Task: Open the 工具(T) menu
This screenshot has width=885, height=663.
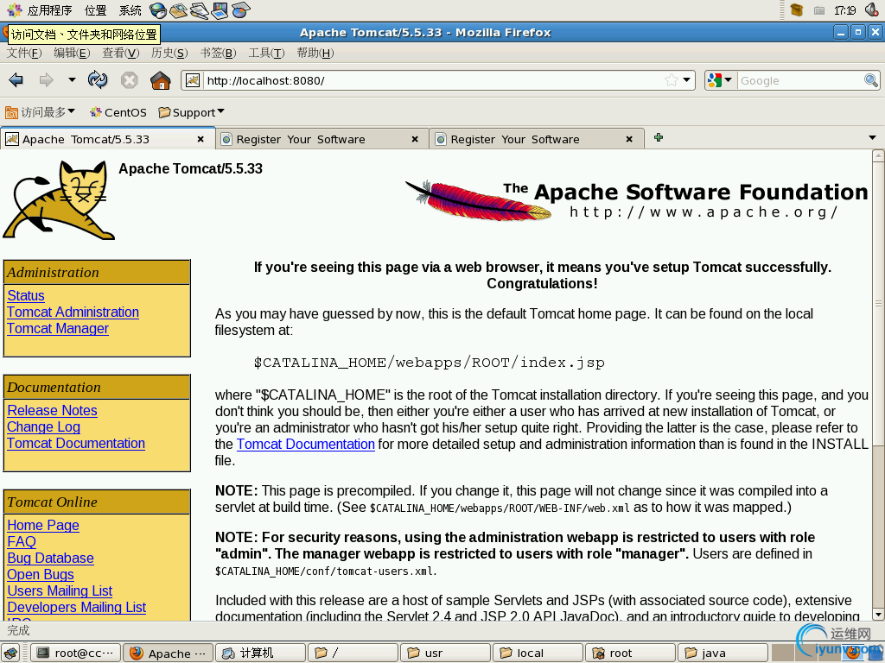Action: tap(266, 53)
